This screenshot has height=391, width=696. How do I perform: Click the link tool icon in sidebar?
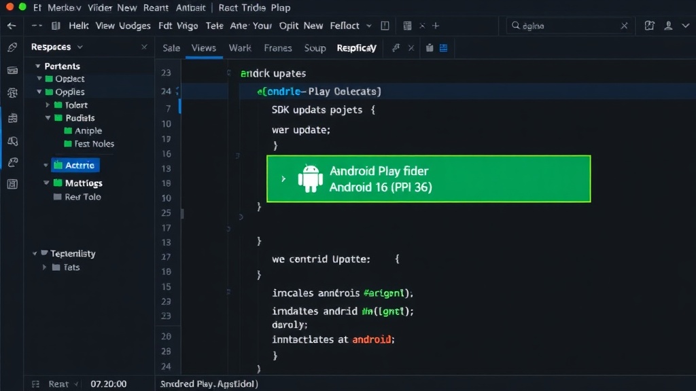[12, 162]
